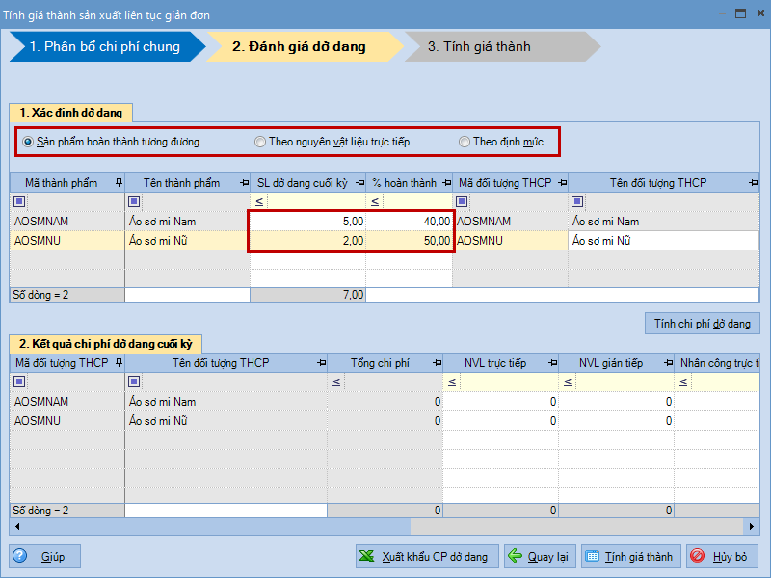Click the Tính chi phí dở dang button
The width and height of the screenshot is (771, 578).
703,324
